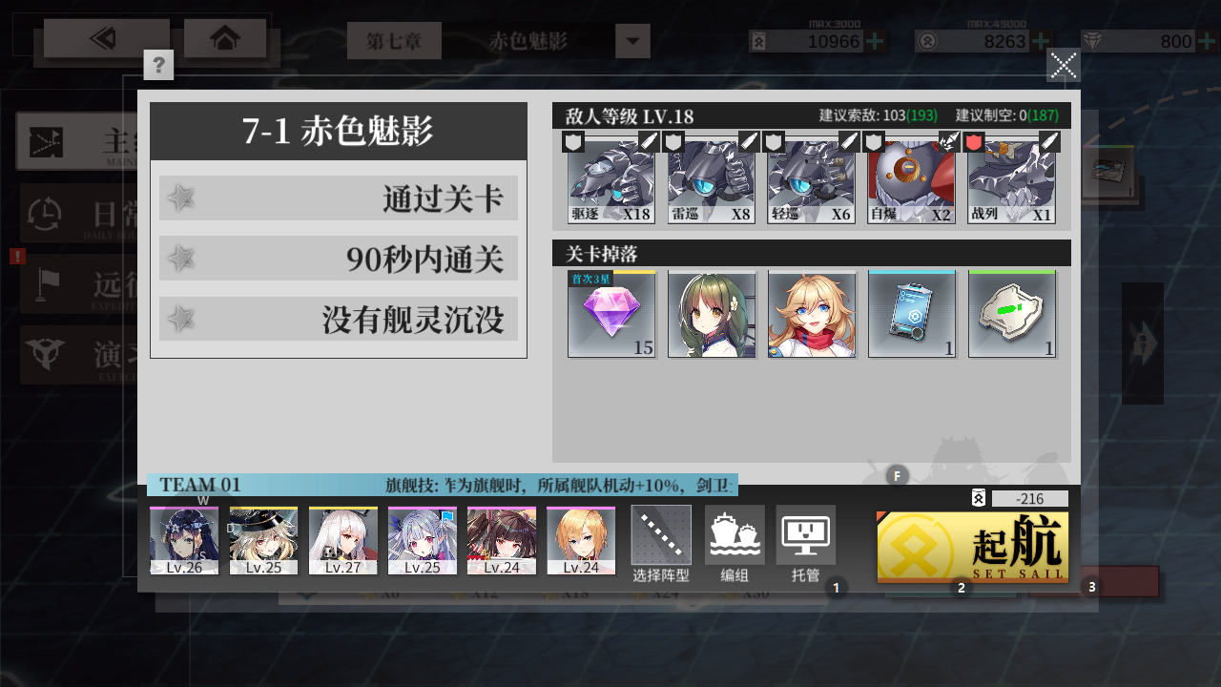Close the stage 7-1 info dialog
The width and height of the screenshot is (1221, 687).
(1064, 65)
